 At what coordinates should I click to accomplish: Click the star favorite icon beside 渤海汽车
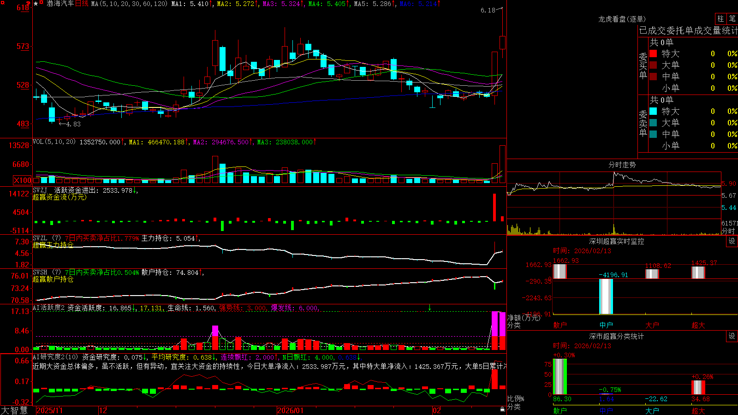click(36, 3)
